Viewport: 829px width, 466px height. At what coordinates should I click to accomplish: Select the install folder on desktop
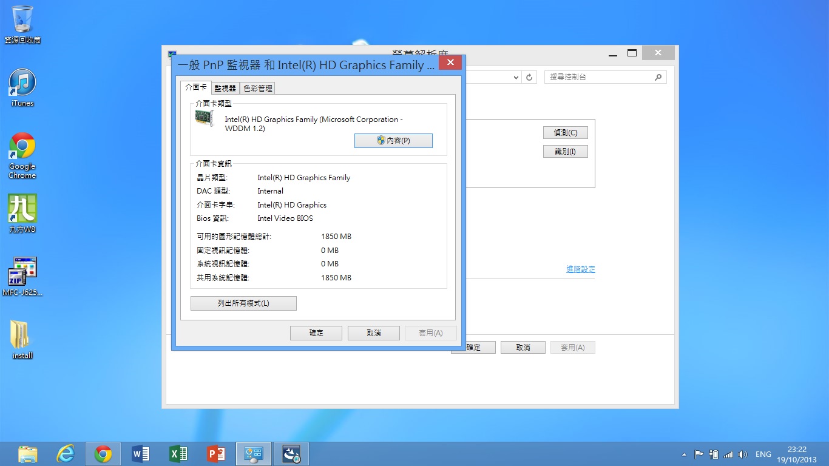22,340
